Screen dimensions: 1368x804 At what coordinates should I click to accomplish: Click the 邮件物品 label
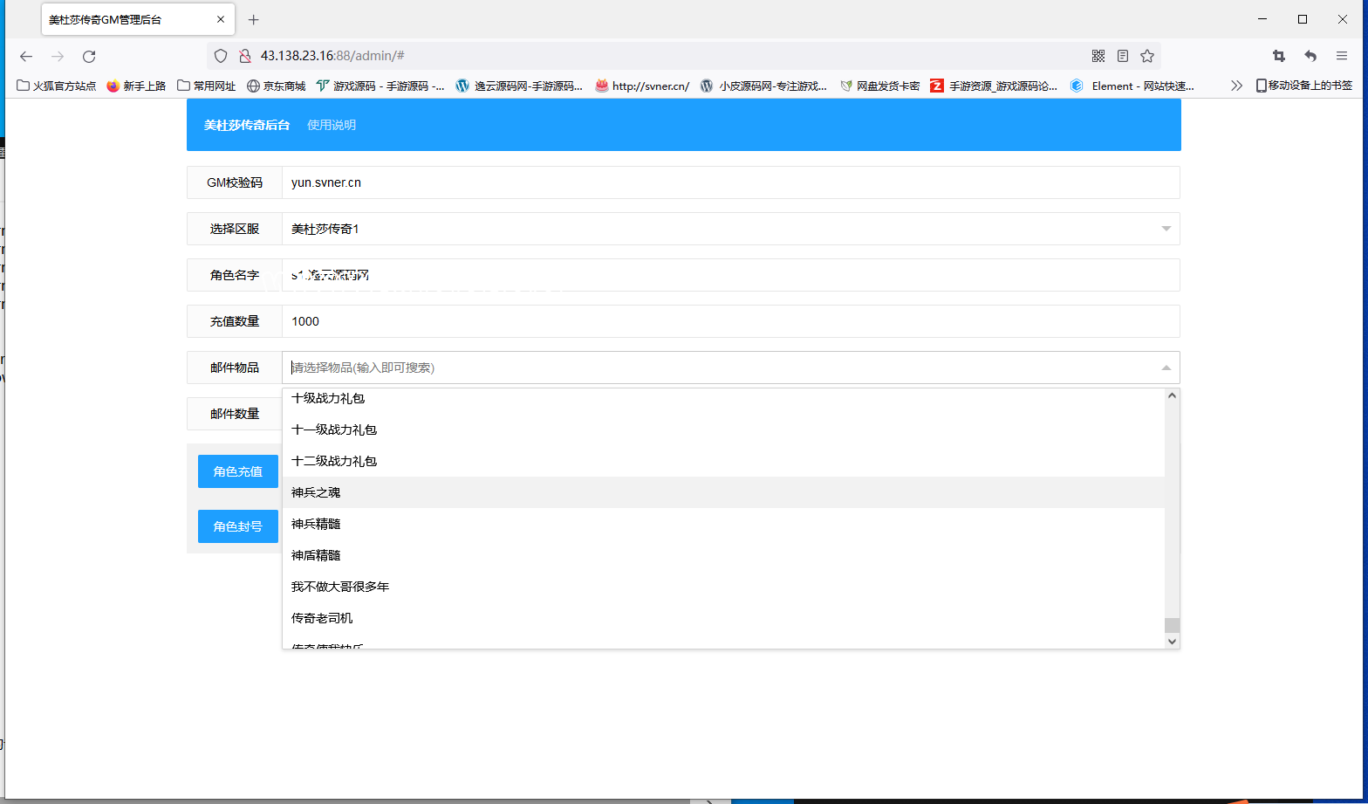235,368
